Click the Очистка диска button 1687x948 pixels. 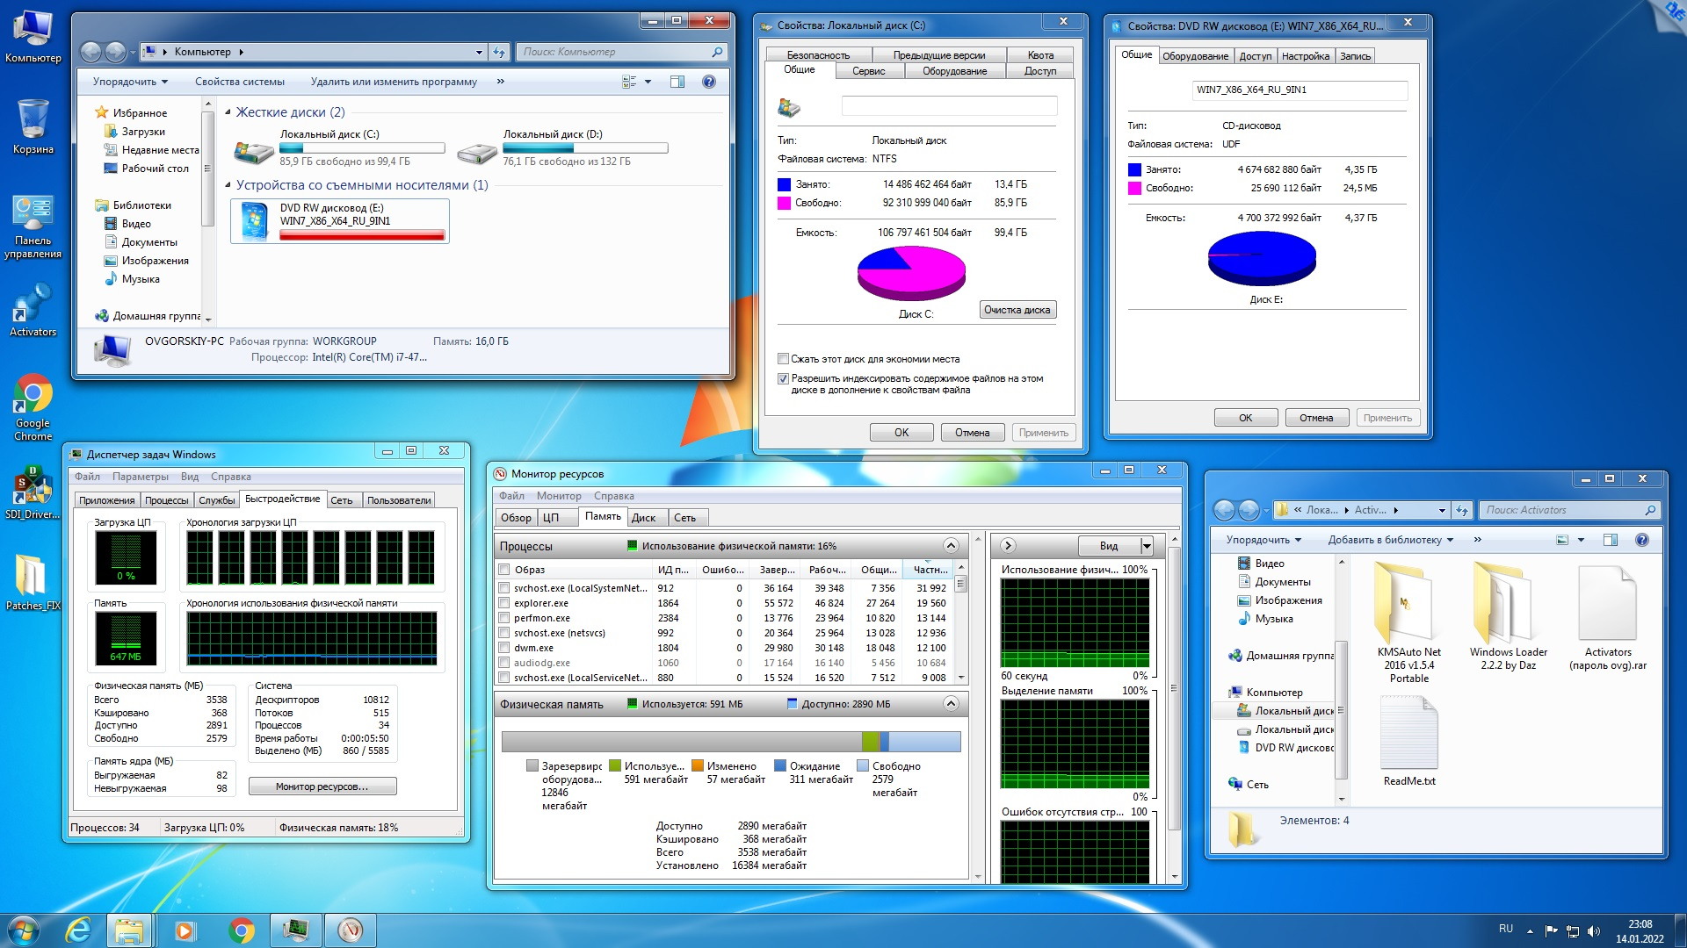tap(1017, 310)
